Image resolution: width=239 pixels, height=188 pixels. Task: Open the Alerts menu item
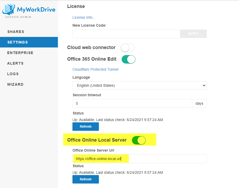point(15,63)
